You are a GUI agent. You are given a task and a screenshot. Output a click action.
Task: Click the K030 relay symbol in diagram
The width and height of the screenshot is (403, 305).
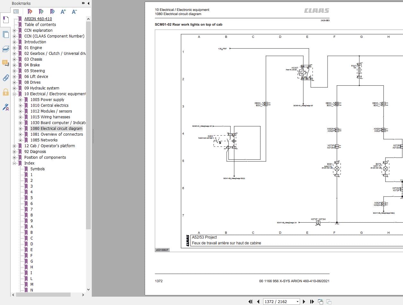coord(305,72)
